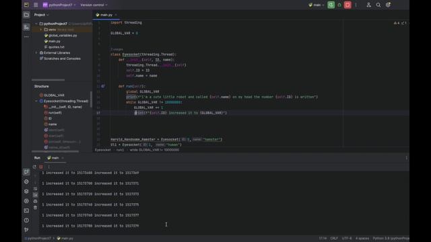This screenshot has height=242, width=431.
Task: Click Eyesocket breadcrumb below editor
Action: pos(103,150)
